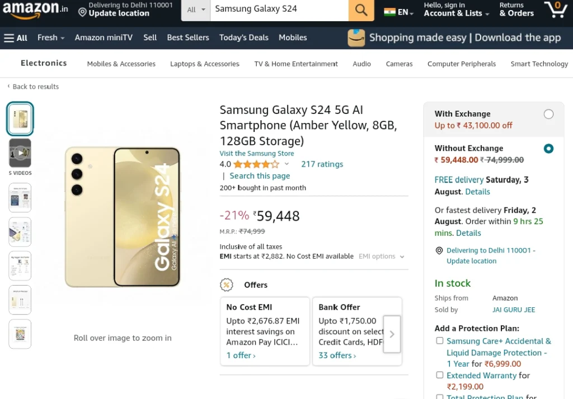The width and height of the screenshot is (573, 399).
Task: Visit the Samsung Store link
Action: point(256,153)
